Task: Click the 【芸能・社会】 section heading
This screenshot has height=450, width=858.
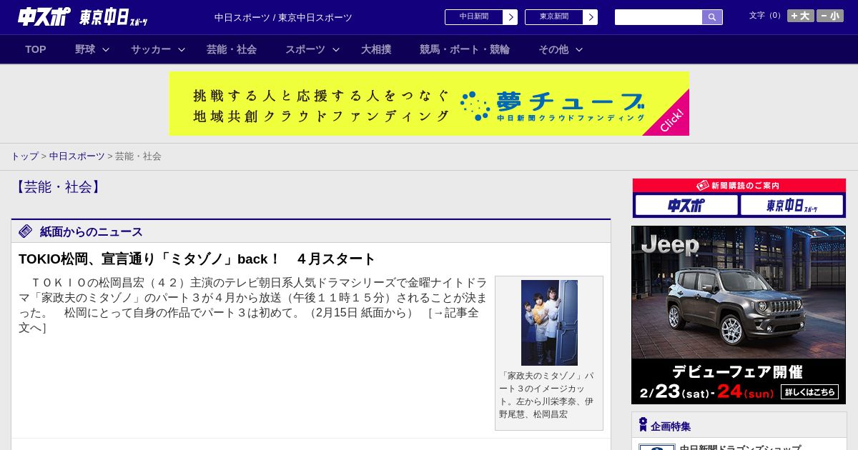Action: [x=59, y=187]
